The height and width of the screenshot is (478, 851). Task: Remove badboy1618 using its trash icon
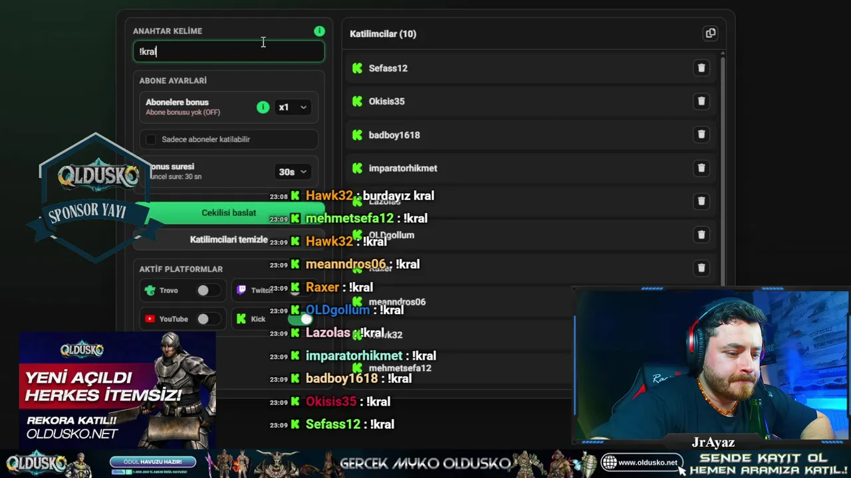[701, 135]
